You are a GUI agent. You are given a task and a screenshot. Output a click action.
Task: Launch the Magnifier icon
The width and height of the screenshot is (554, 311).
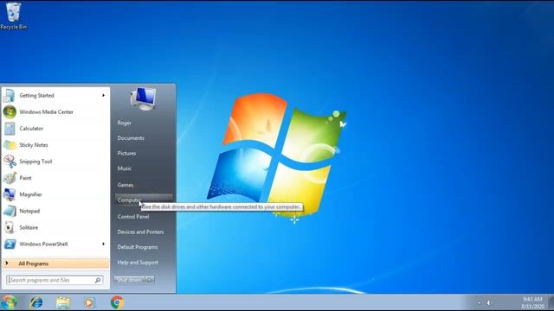click(x=10, y=194)
